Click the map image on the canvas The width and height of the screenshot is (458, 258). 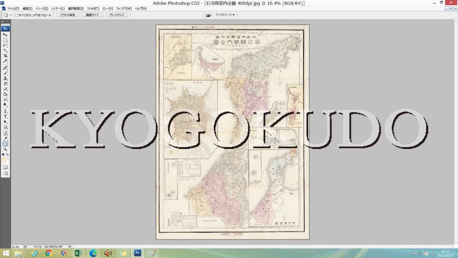click(233, 132)
